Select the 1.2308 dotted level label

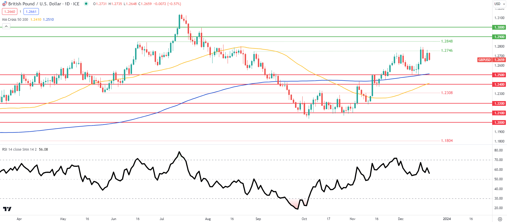447,93
